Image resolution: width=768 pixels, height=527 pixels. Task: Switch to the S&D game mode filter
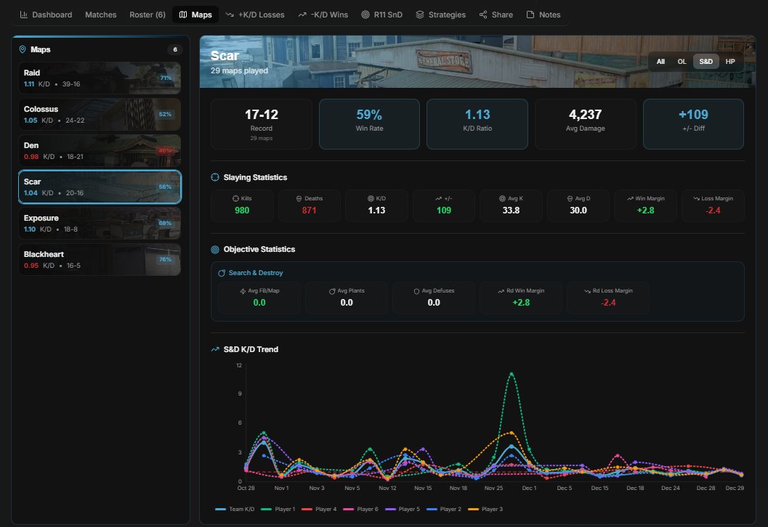coord(706,61)
